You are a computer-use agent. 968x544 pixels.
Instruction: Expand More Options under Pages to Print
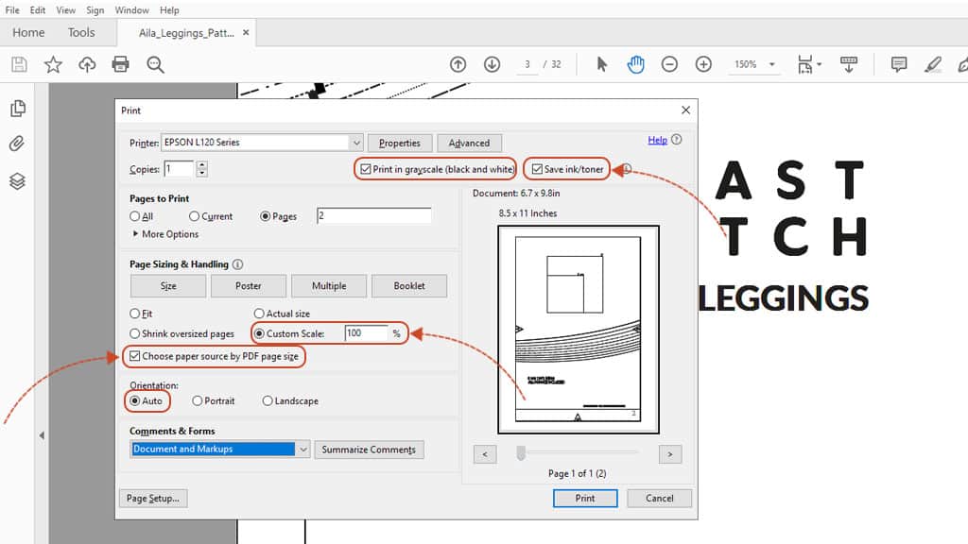(165, 234)
